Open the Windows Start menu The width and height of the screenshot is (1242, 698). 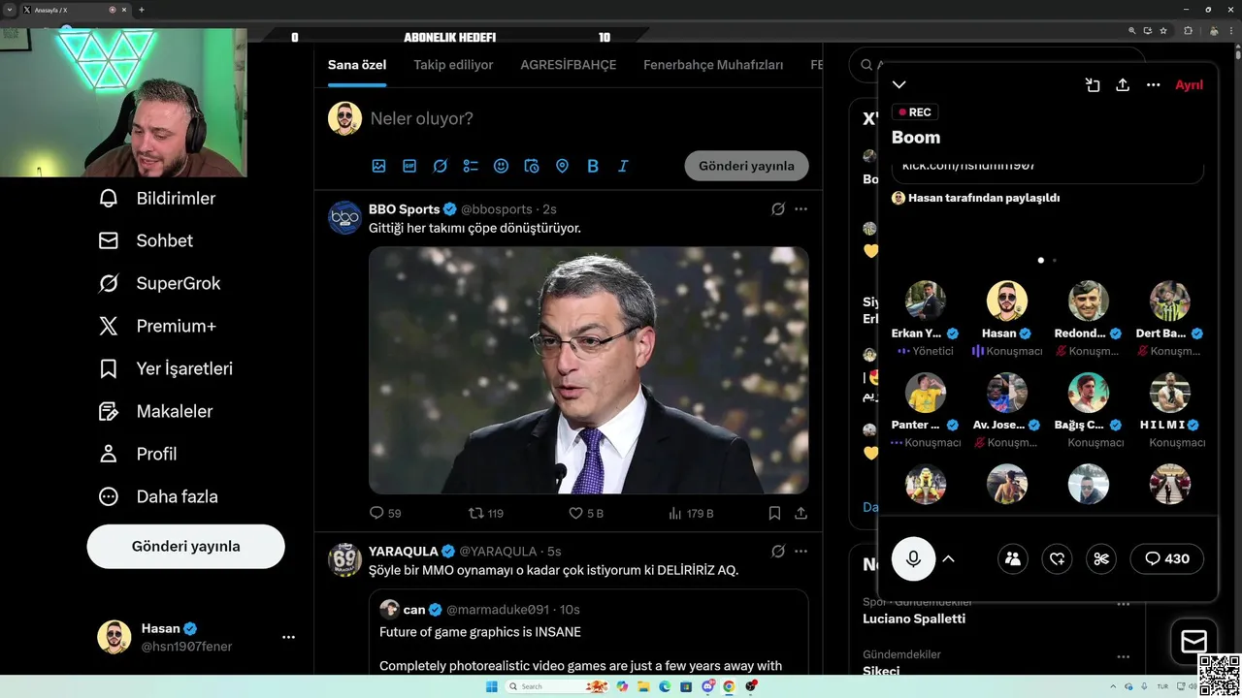pos(492,686)
